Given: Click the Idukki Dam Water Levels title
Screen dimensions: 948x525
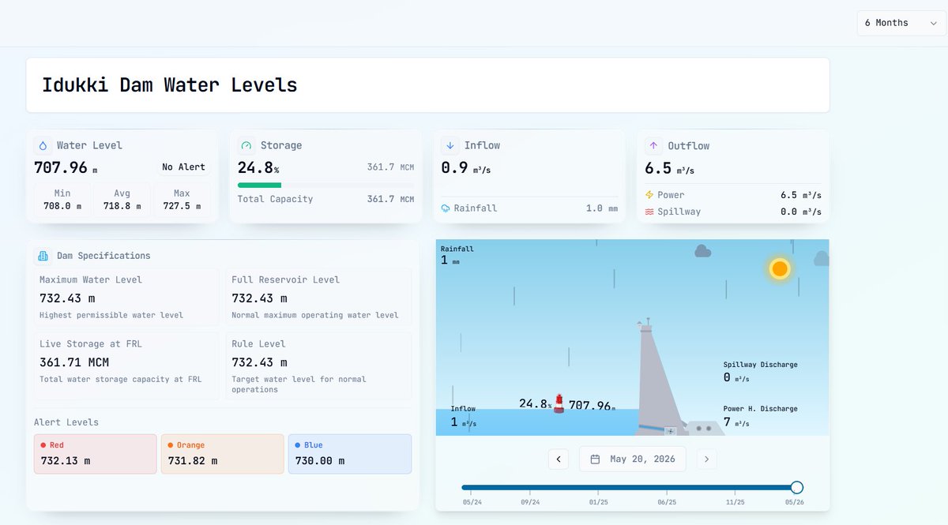Looking at the screenshot, I should pyautogui.click(x=170, y=85).
